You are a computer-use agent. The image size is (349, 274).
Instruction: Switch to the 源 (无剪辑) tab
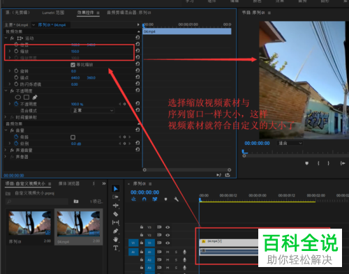[17, 13]
